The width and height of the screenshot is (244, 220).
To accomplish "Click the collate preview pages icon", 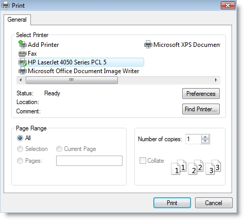I will pyautogui.click(x=196, y=167).
